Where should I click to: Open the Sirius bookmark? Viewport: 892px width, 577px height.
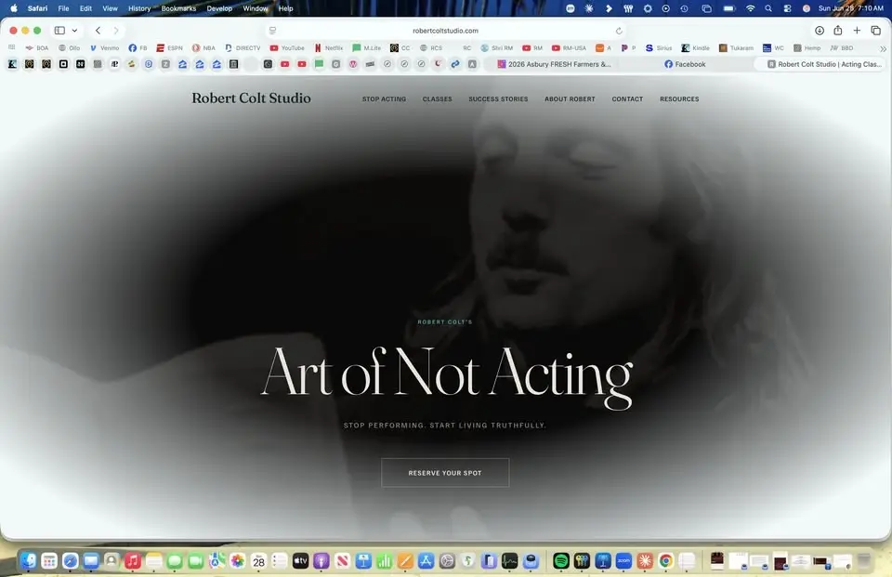(659, 48)
